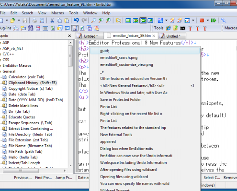Select the CSS snippets folder
This screenshot has width=237, height=191.
6,60
